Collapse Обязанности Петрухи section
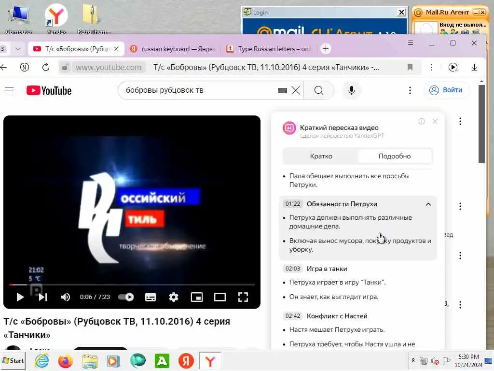 point(428,204)
